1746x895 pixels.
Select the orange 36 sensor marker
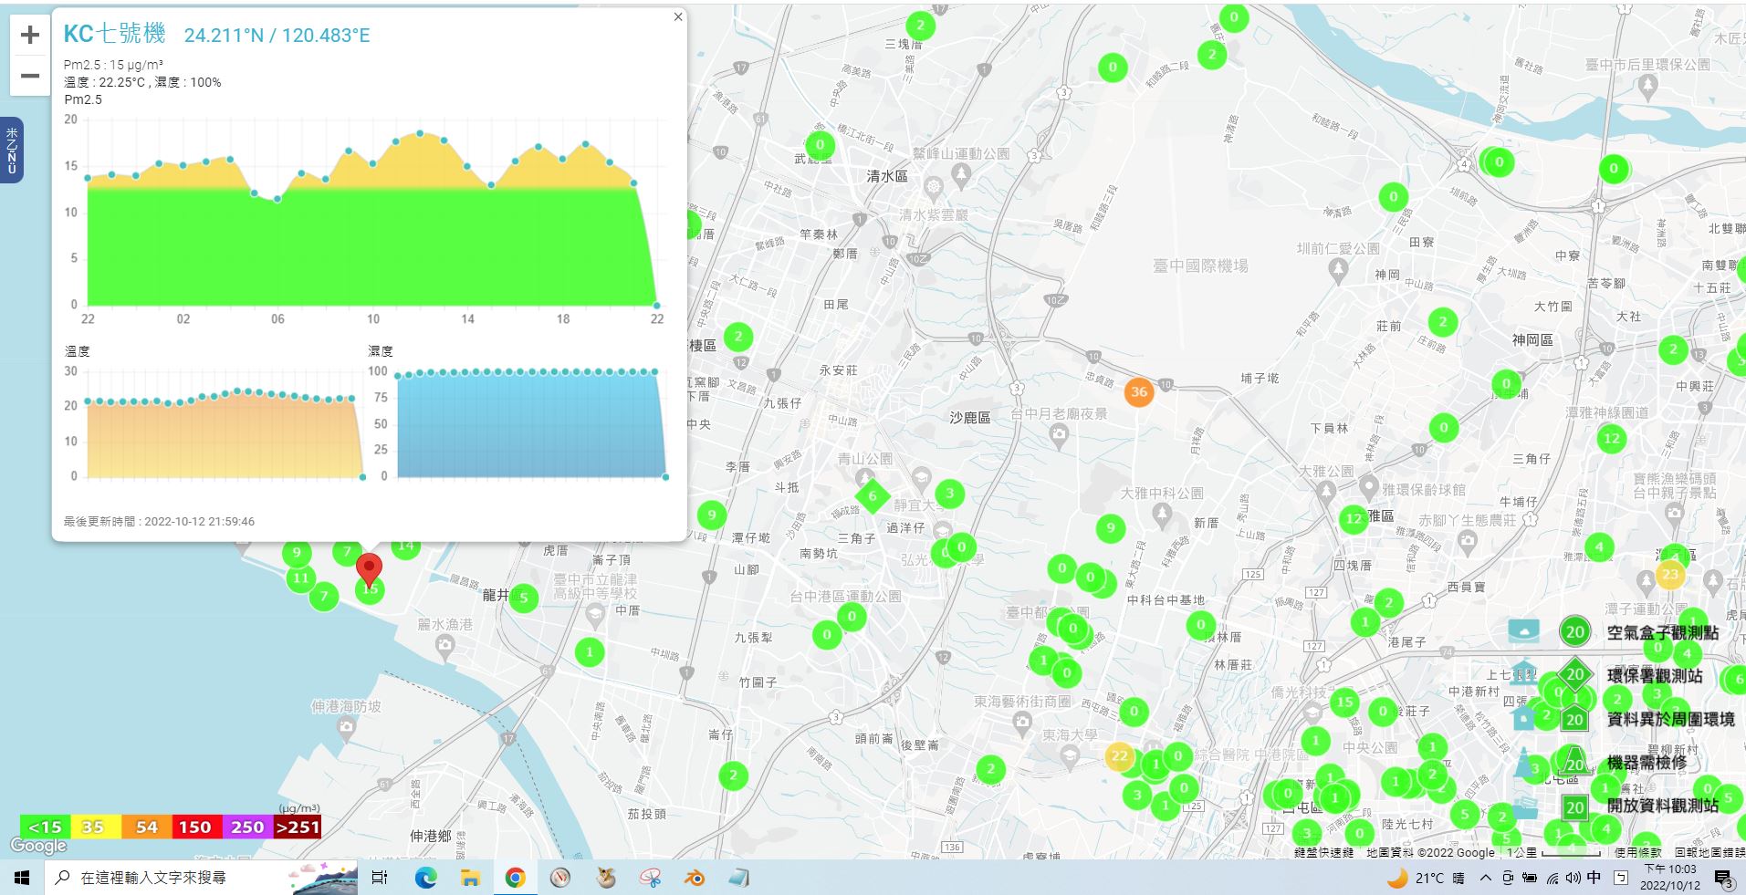[x=1138, y=391]
